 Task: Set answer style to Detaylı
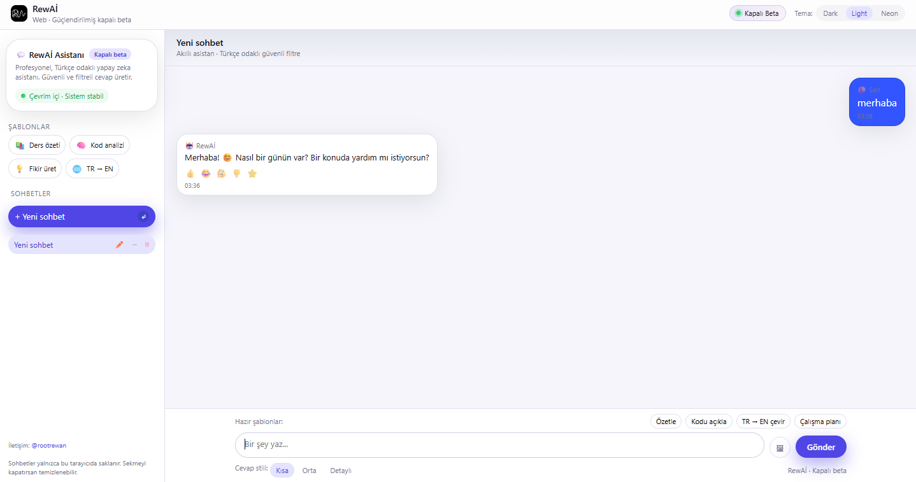click(x=341, y=471)
